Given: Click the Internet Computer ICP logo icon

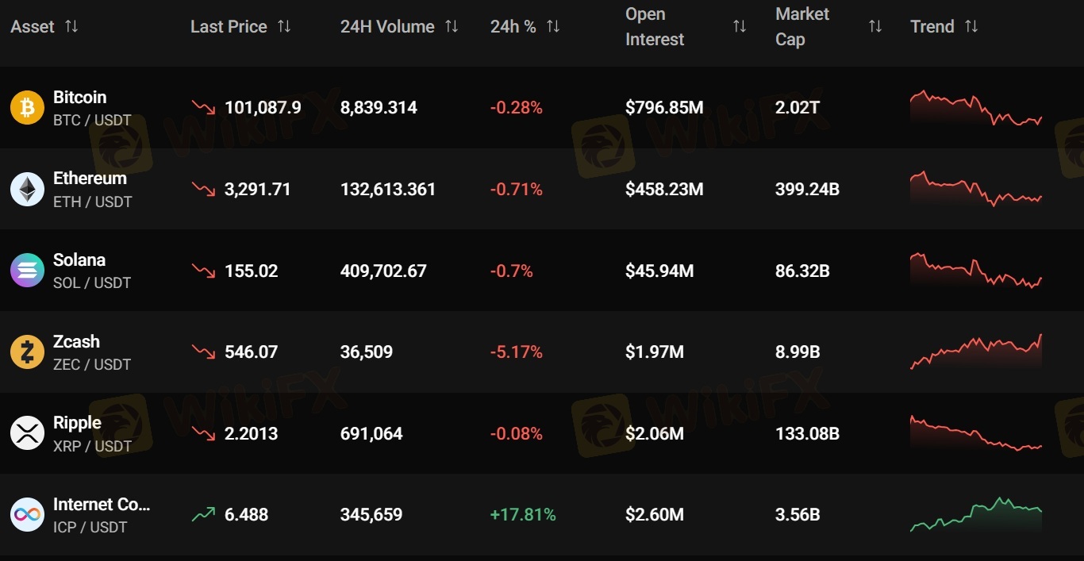Looking at the screenshot, I should 27,515.
